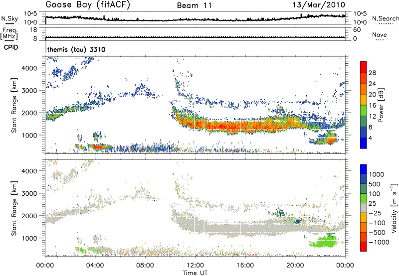Click the "Slant Range [km]" label of velocity panel
Screen dimensions: 399x276
(14, 208)
